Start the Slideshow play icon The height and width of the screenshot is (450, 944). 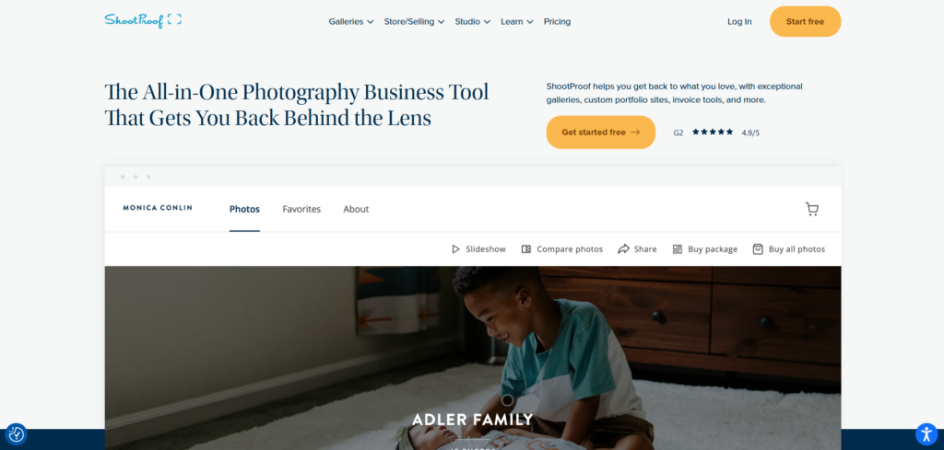pyautogui.click(x=455, y=248)
